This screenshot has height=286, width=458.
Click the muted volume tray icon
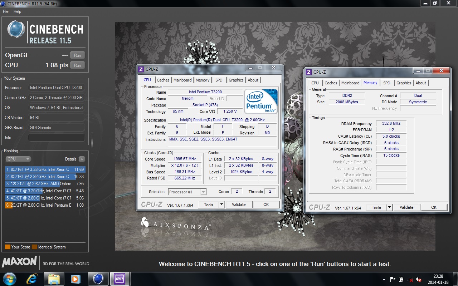(419, 279)
